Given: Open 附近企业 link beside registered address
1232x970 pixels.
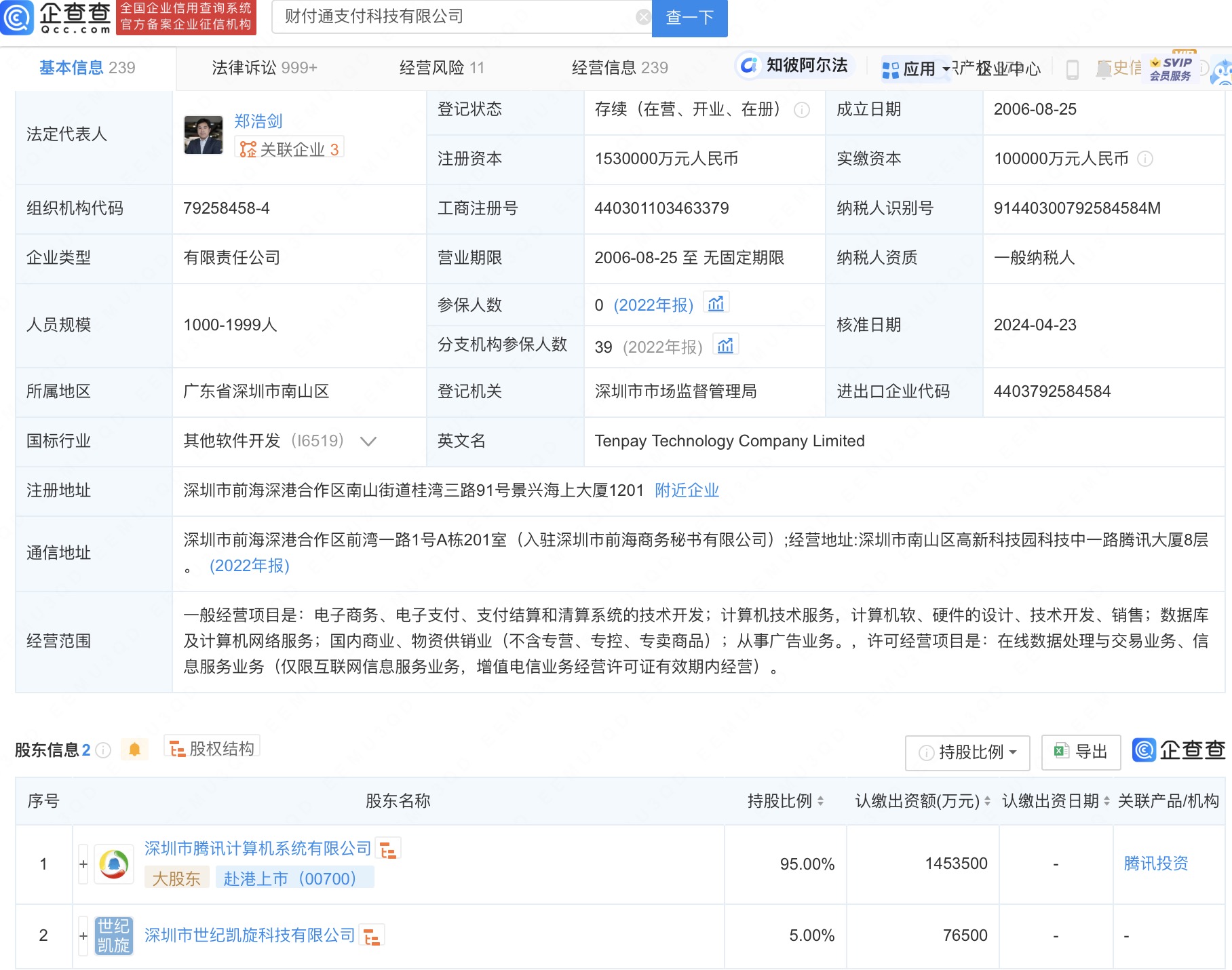Looking at the screenshot, I should [687, 490].
